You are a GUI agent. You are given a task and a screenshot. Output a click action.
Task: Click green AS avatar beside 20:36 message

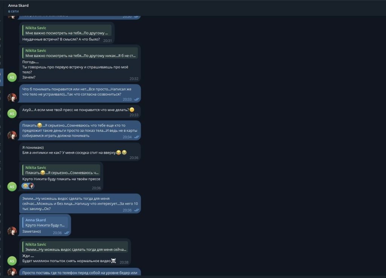(x=12, y=187)
